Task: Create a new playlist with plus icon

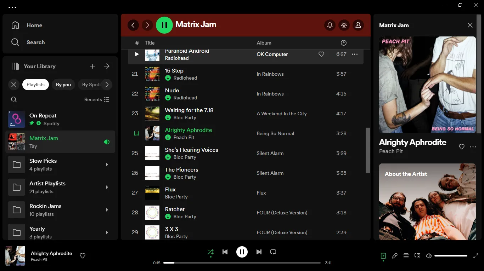Action: click(x=92, y=66)
